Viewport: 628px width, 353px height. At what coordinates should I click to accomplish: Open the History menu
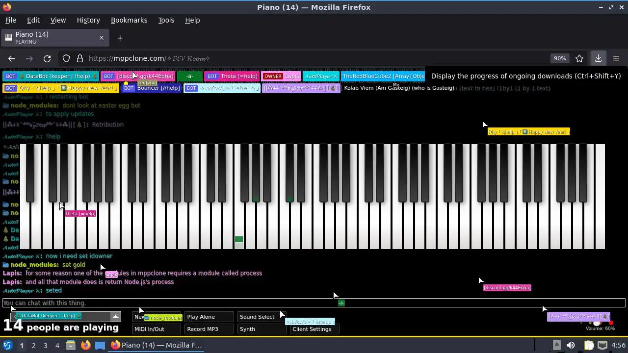(88, 20)
